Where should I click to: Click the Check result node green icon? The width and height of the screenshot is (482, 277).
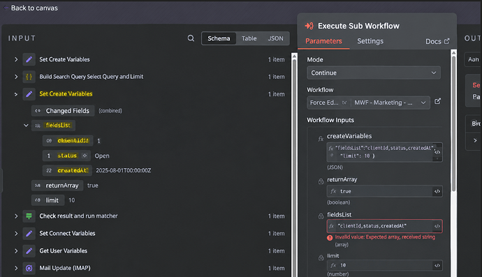click(x=29, y=216)
